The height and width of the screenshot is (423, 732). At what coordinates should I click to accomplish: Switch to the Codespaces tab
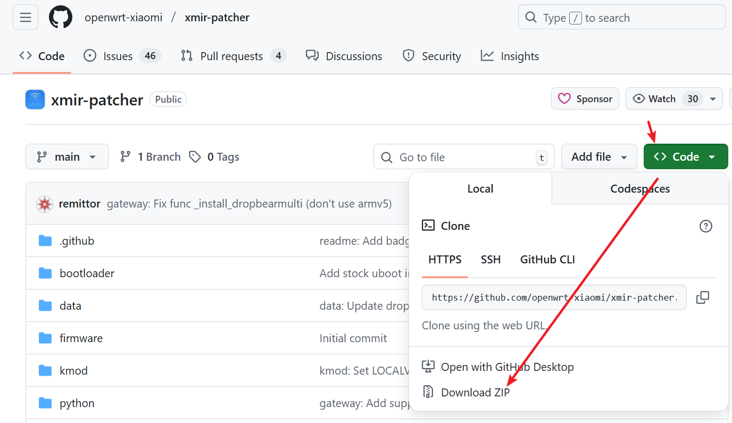640,189
